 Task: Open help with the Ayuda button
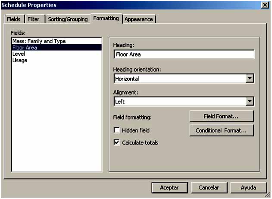pyautogui.click(x=248, y=188)
